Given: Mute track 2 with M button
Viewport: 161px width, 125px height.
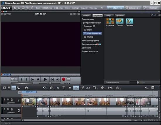Looking at the screenshot, I should pos(8,109).
